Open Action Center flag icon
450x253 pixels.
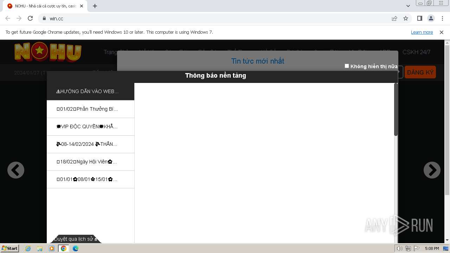tap(417, 248)
